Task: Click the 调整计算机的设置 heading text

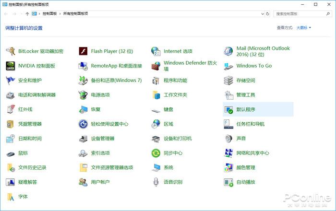Action: pos(24,28)
